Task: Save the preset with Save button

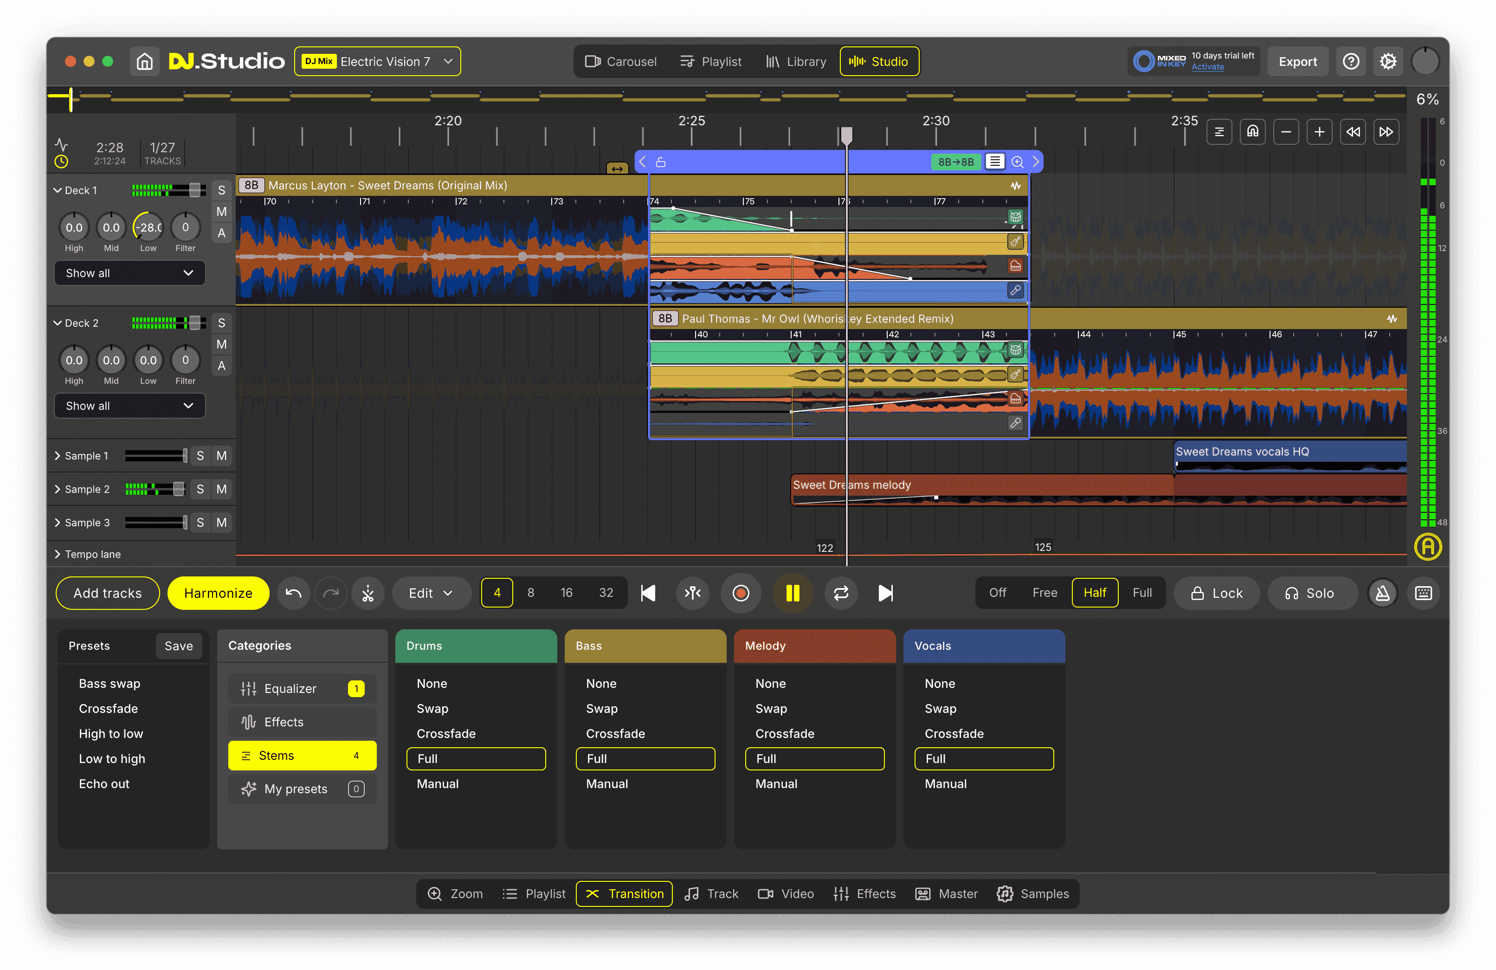Action: 179,646
